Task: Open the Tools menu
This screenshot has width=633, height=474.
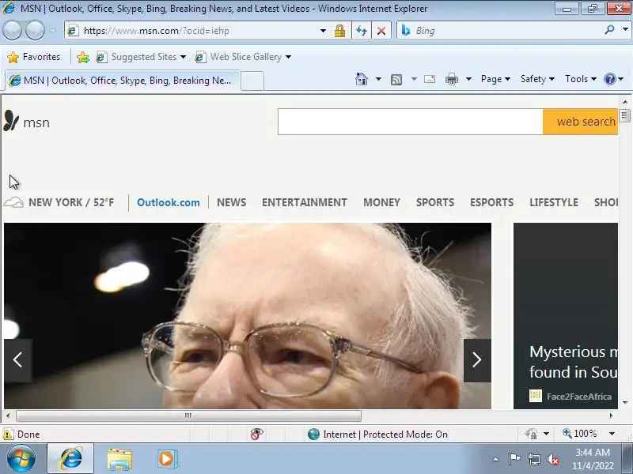Action: pos(581,79)
